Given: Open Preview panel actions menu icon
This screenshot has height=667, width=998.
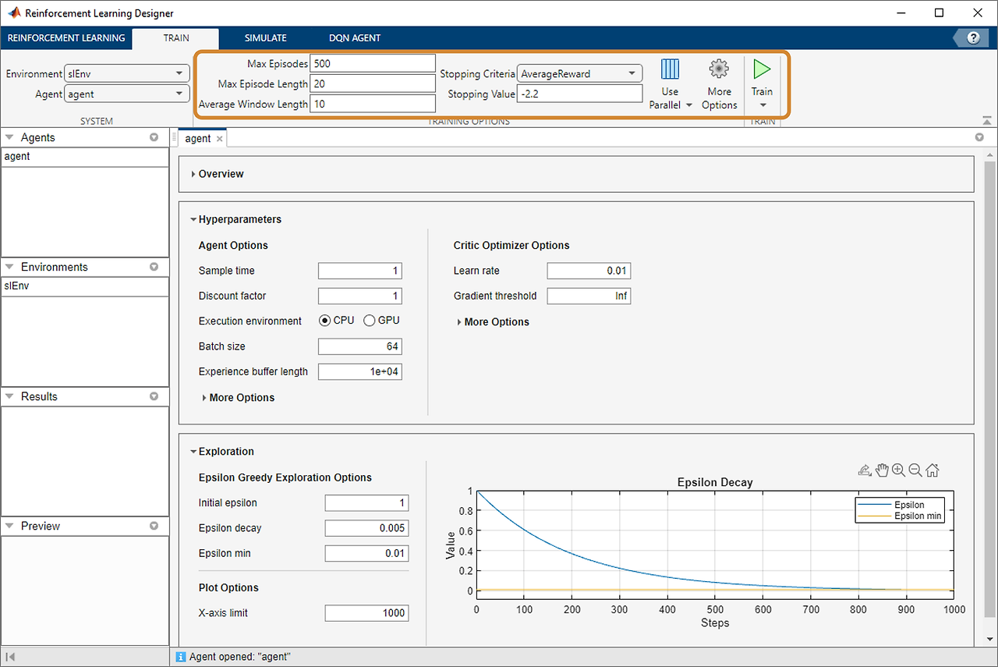Looking at the screenshot, I should (x=154, y=526).
